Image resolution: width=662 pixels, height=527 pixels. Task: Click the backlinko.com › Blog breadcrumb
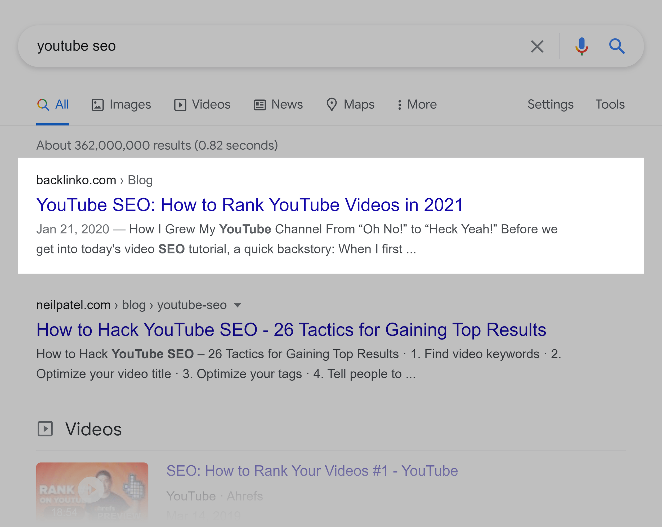pos(95,180)
